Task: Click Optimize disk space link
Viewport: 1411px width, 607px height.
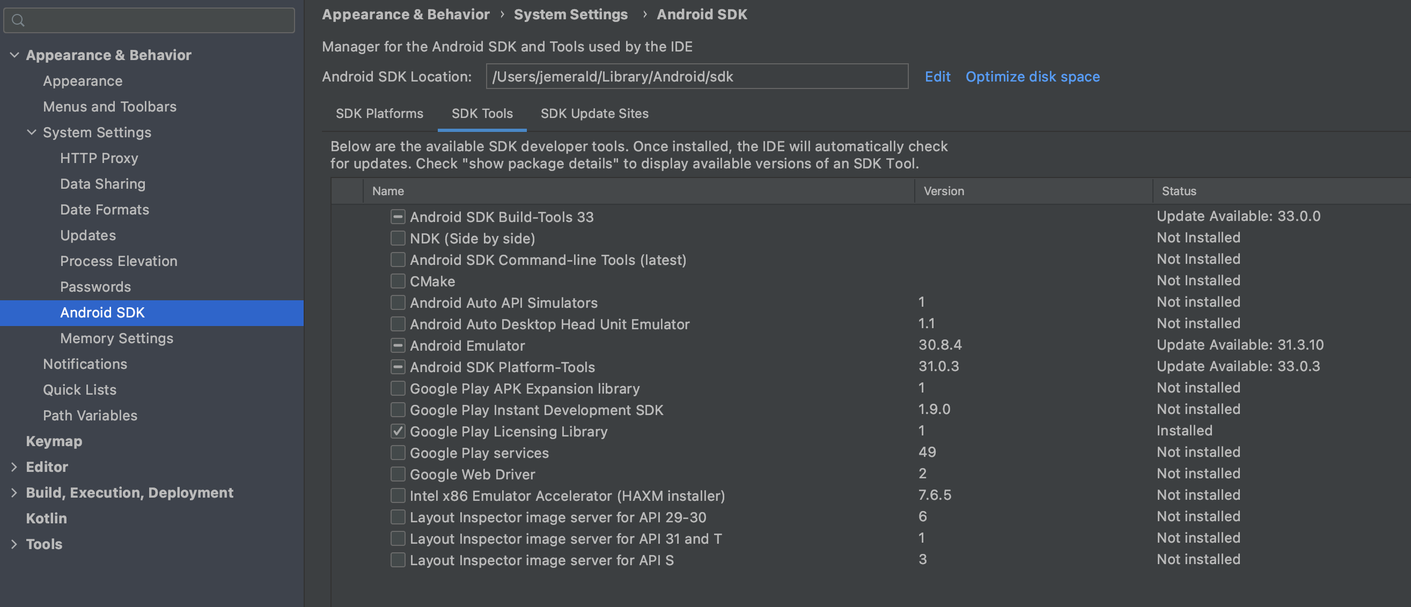Action: coord(1032,77)
